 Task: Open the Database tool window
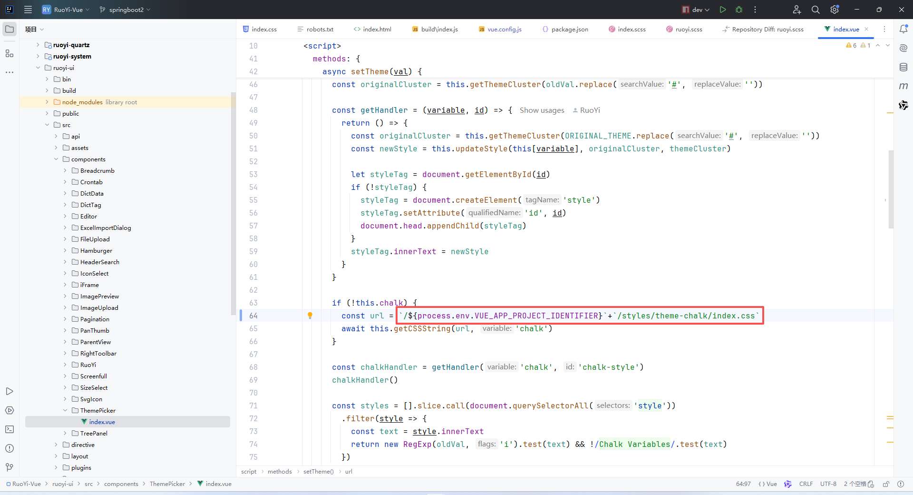(903, 67)
